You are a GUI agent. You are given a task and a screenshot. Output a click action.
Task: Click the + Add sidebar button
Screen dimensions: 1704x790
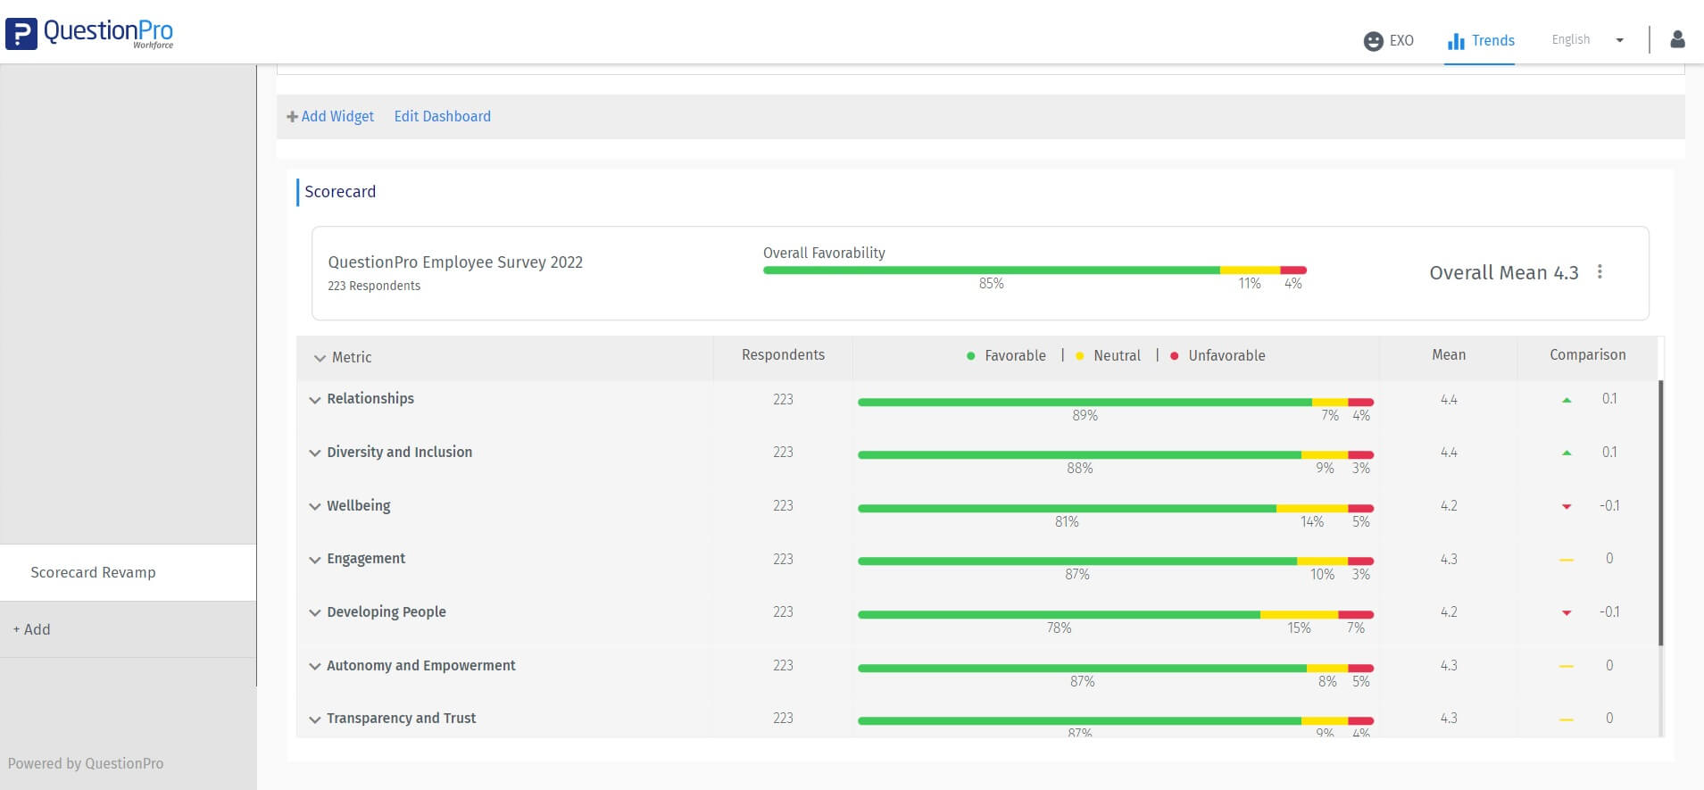click(x=32, y=629)
